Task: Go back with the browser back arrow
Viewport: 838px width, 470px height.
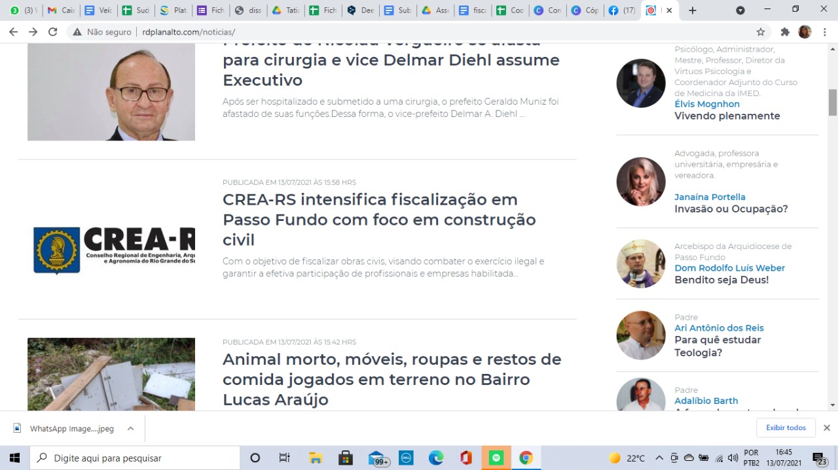Action: 12,32
